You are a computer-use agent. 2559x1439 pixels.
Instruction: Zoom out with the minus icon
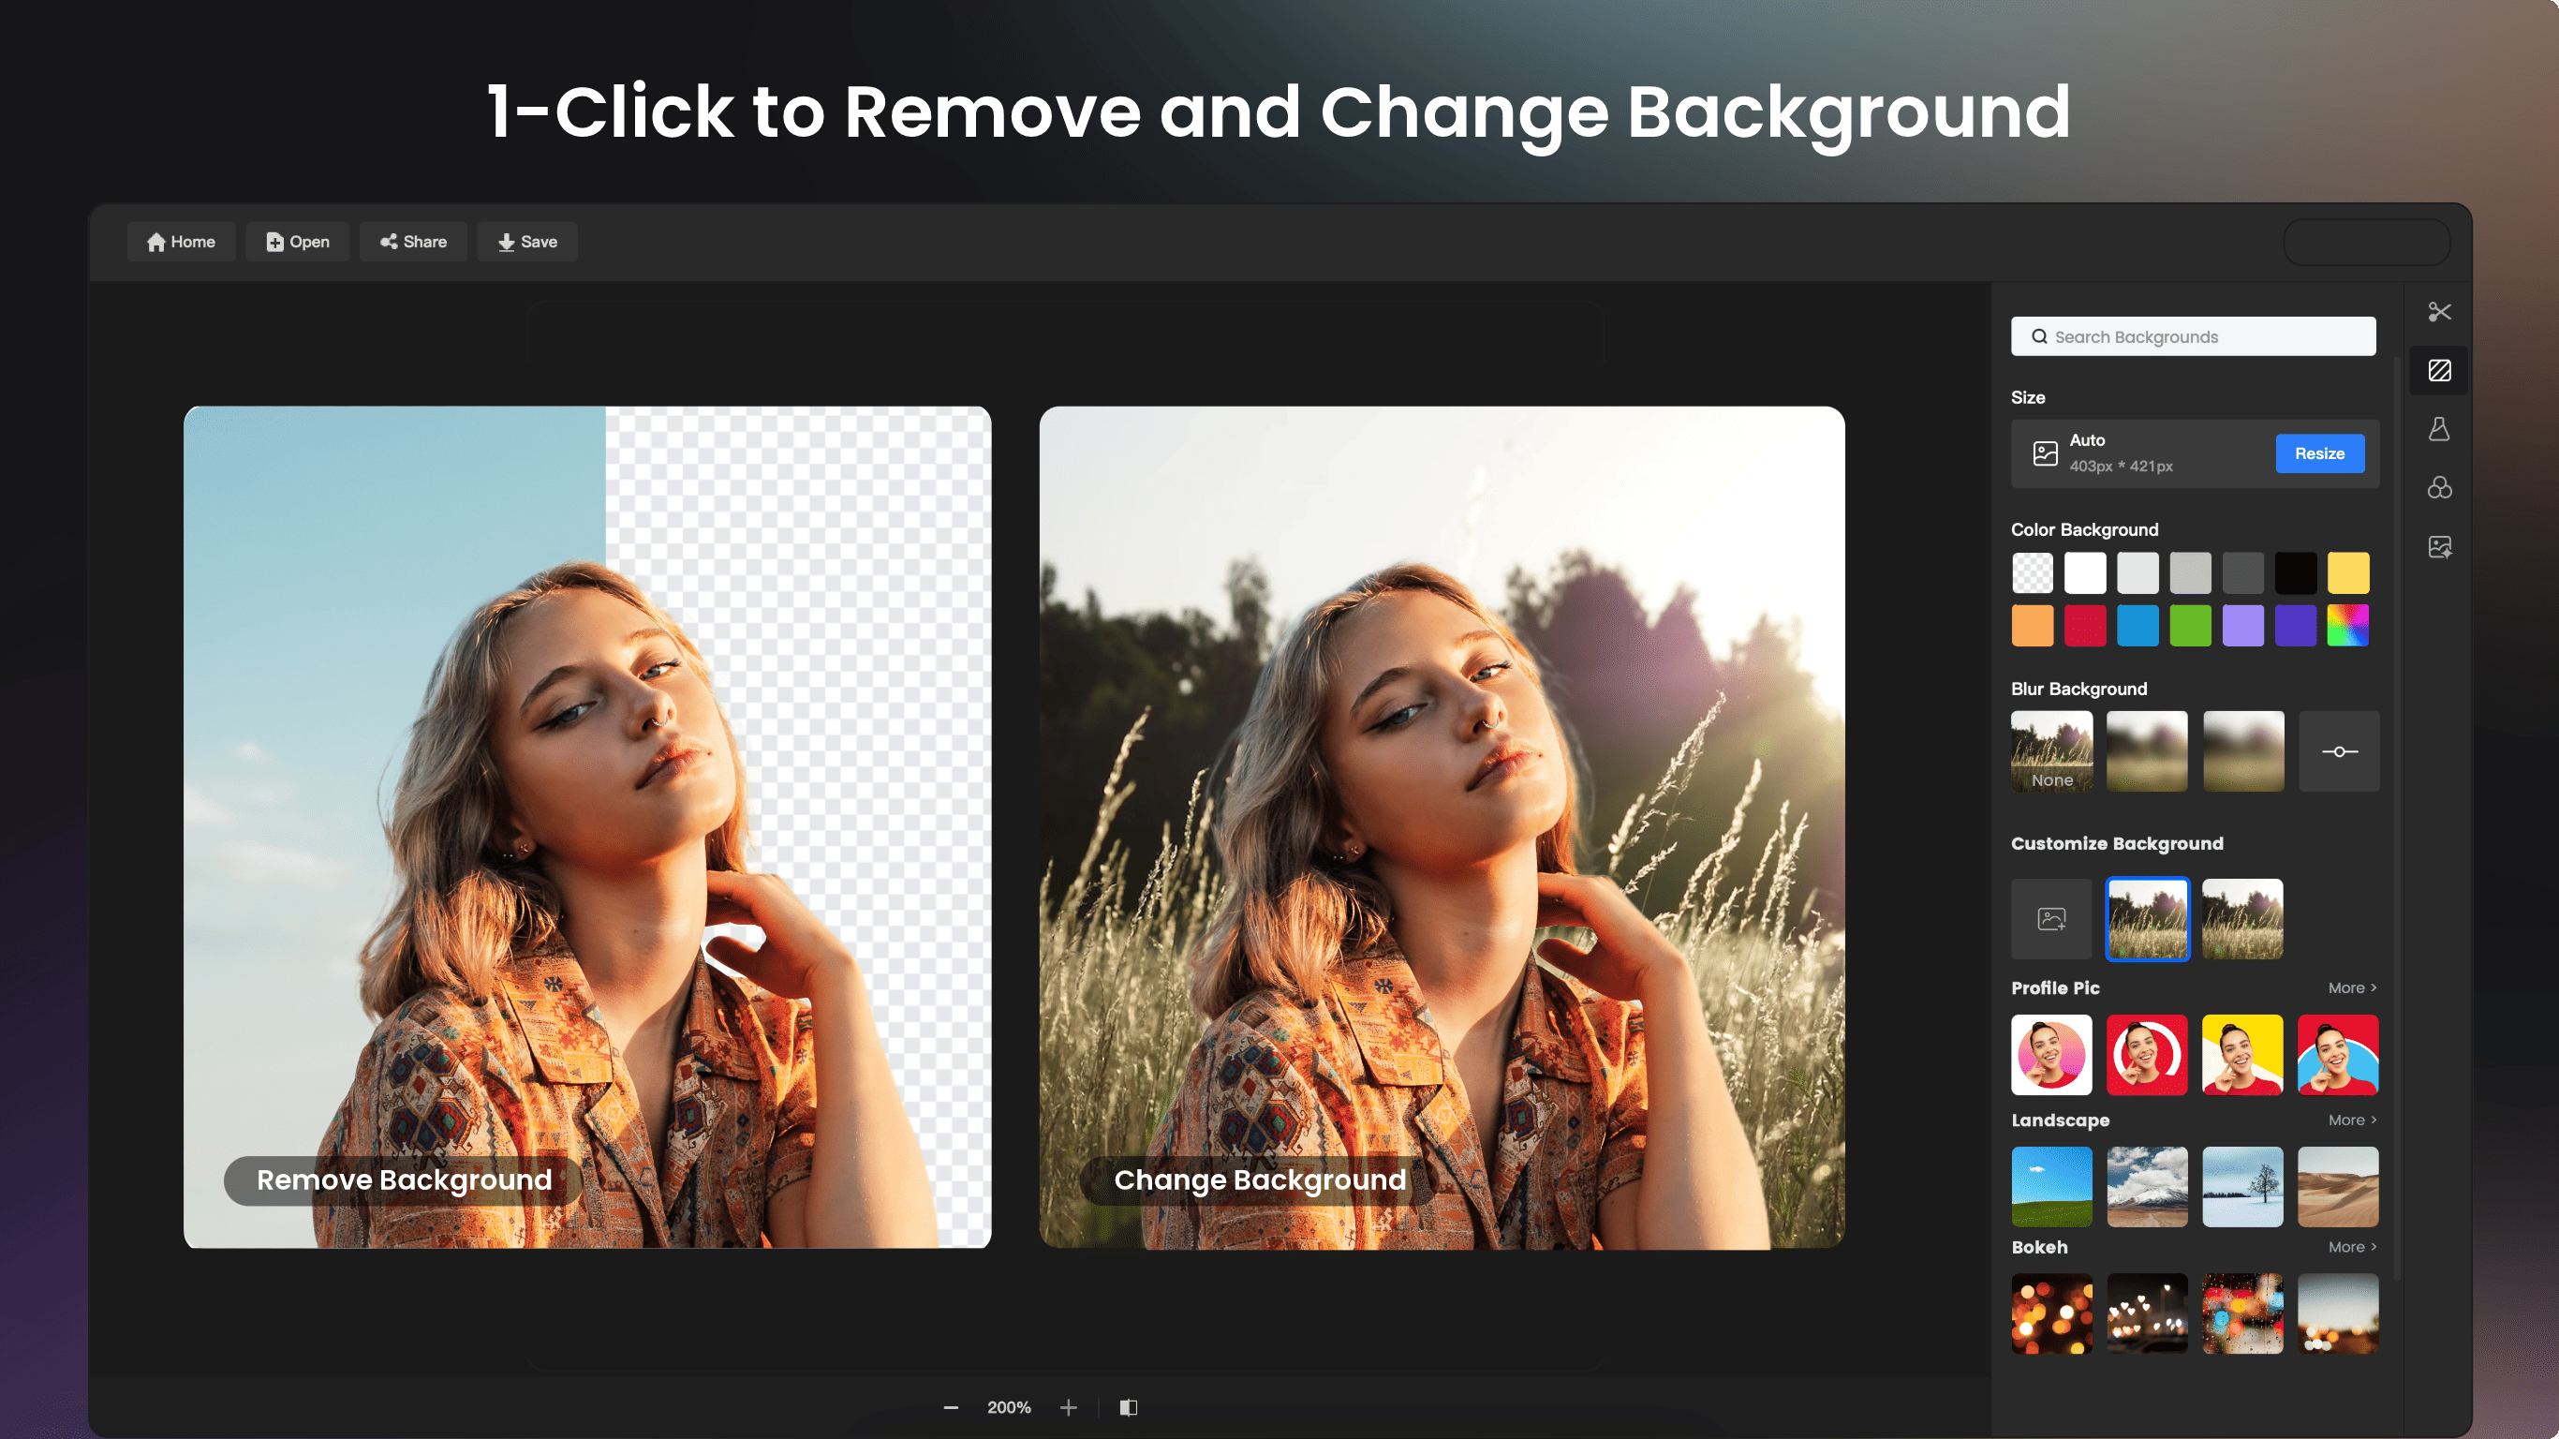tap(951, 1407)
